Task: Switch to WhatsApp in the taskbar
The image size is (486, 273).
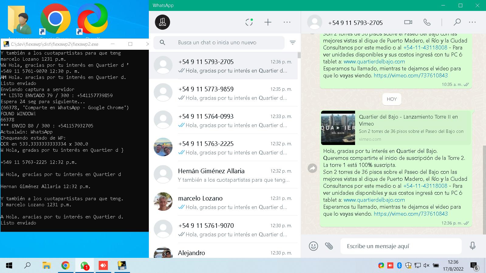Action: click(84, 266)
